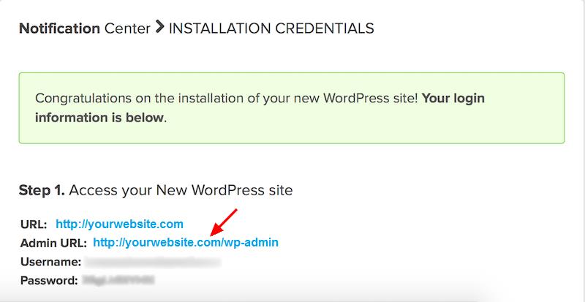Click the 'URL:' label

(34, 224)
